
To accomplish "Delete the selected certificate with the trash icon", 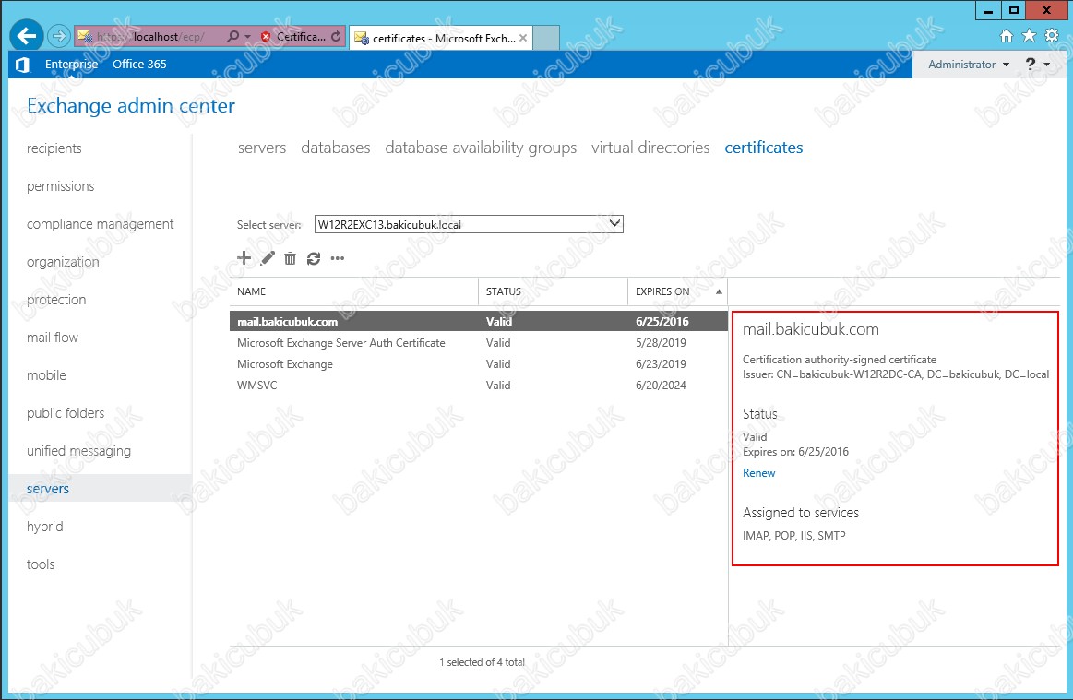I will (x=290, y=258).
